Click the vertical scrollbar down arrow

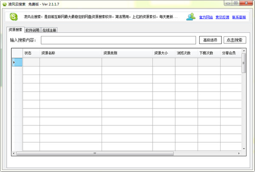pyautogui.click(x=244, y=149)
